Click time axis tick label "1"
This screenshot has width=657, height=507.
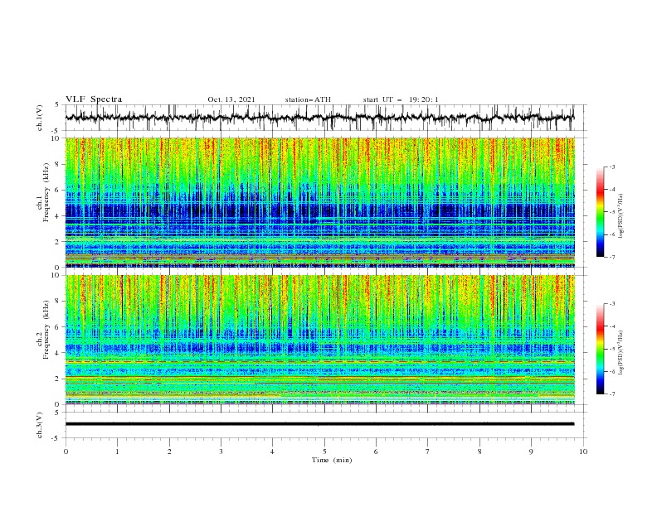(x=117, y=451)
